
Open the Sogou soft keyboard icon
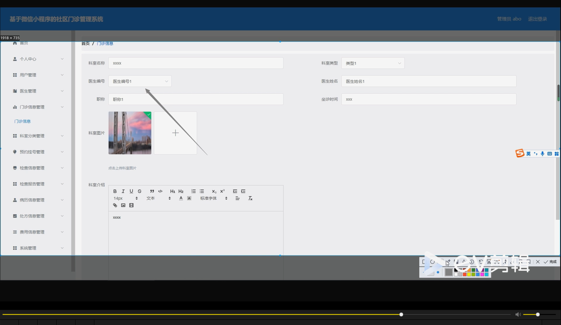550,154
